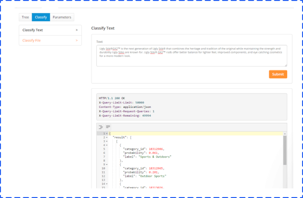This screenshot has height=198, width=303.
Task: Click the "Sports & Outdoors" label value
Action: click(x=156, y=157)
